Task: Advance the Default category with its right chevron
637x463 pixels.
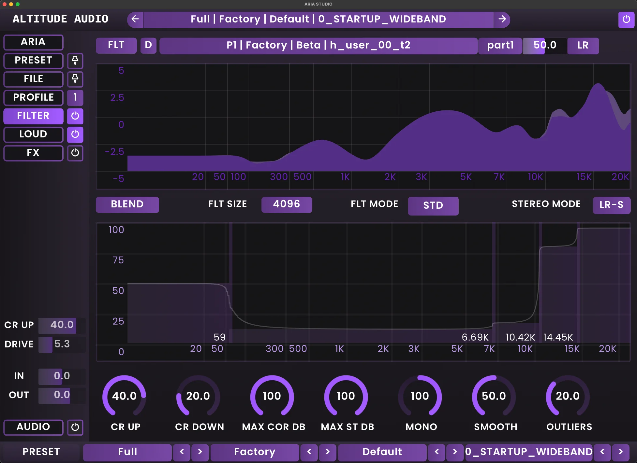Action: tap(454, 452)
